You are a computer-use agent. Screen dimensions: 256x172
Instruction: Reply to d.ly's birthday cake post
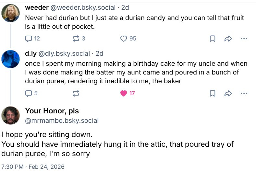pyautogui.click(x=29, y=93)
